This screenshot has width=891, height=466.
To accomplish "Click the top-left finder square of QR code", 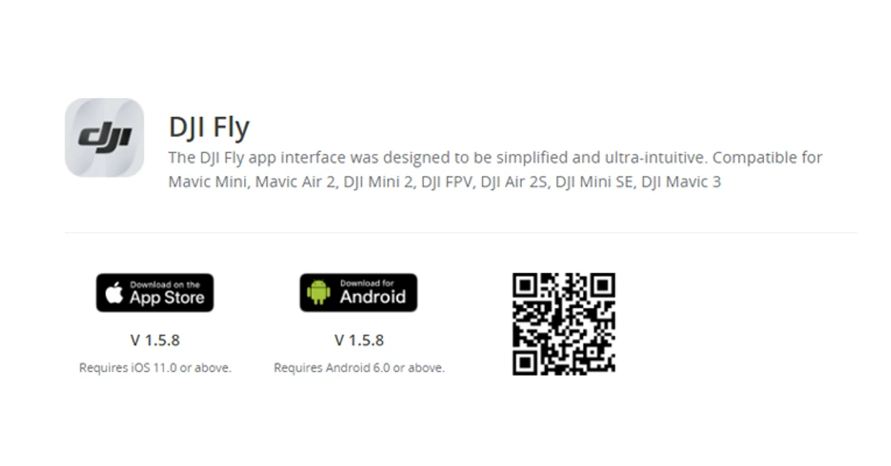I will pos(526,286).
